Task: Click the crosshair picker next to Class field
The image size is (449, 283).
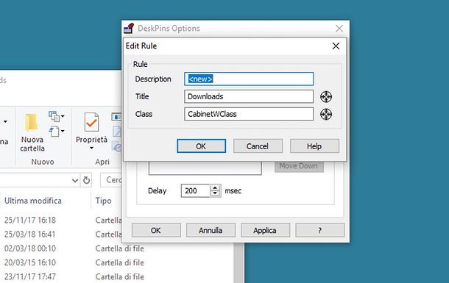Action: point(326,114)
